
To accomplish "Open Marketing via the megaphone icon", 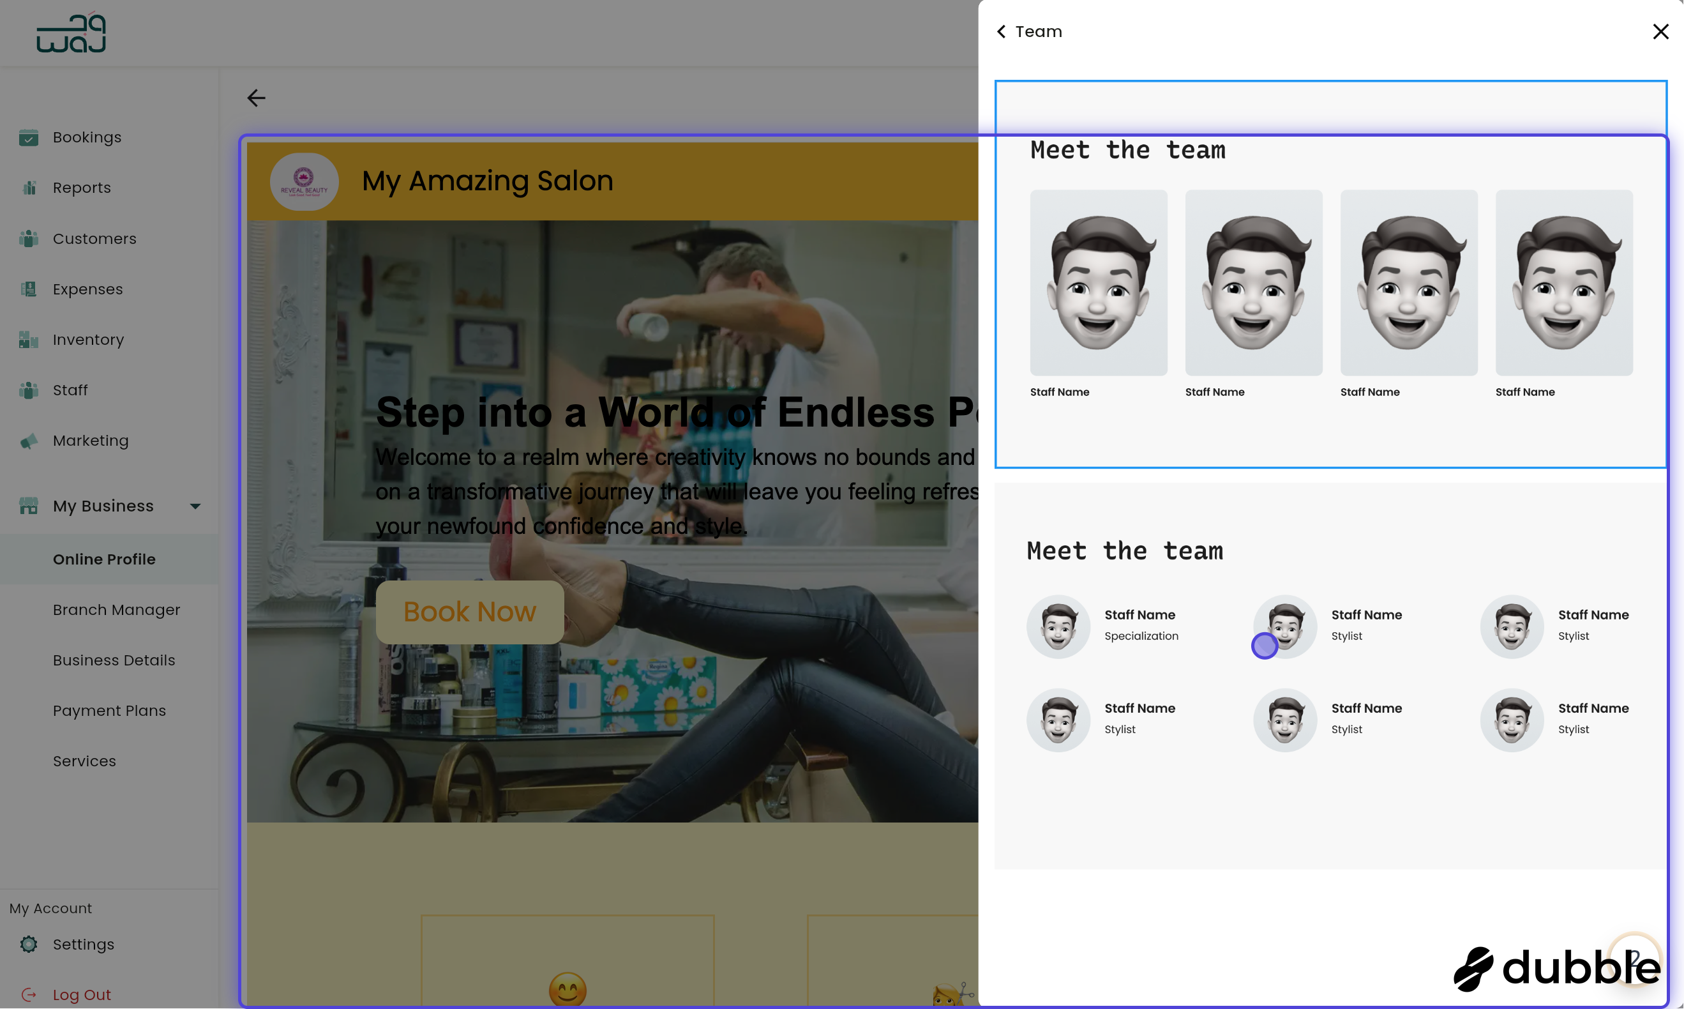I will coord(29,441).
